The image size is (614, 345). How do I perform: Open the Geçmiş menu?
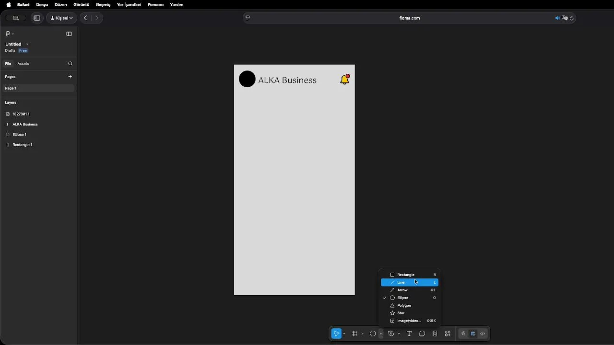103,4
